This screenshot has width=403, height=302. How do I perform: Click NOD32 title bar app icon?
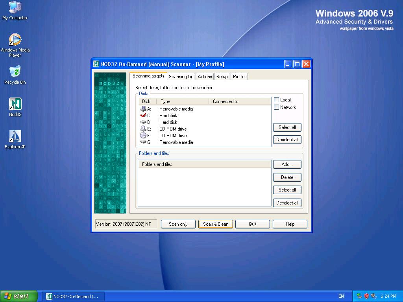click(96, 64)
